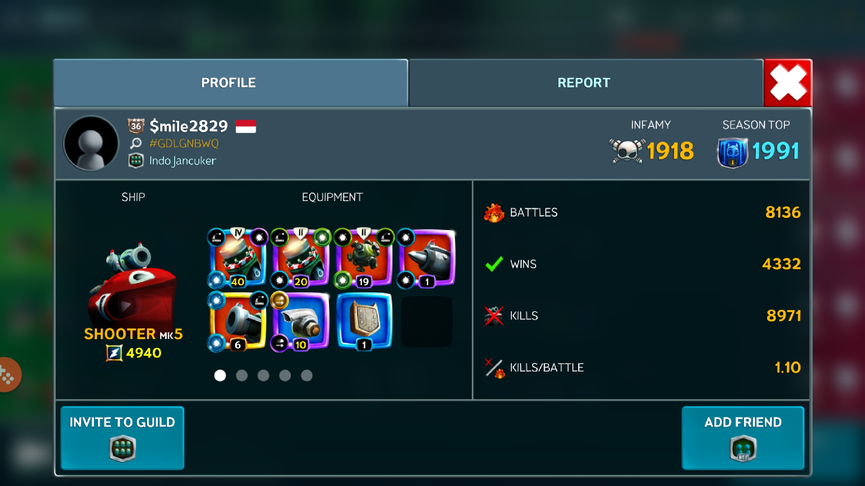Select the first loadout page dot

click(220, 375)
